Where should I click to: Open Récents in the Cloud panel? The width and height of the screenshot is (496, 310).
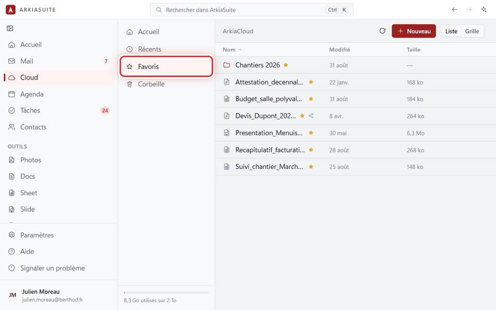pos(166,49)
